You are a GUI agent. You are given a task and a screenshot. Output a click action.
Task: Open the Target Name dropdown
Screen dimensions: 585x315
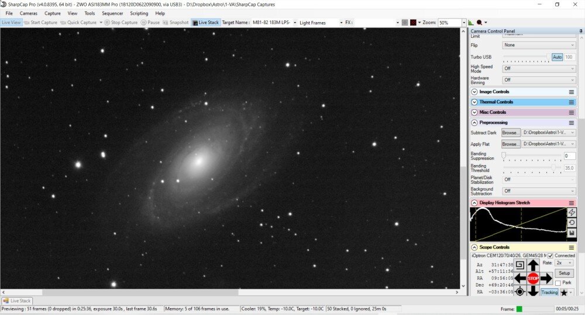coord(295,23)
